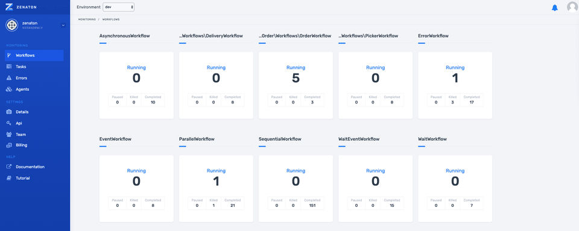Click PickerWorkflow Paused count 0
The height and width of the screenshot is (231, 579).
click(356, 102)
